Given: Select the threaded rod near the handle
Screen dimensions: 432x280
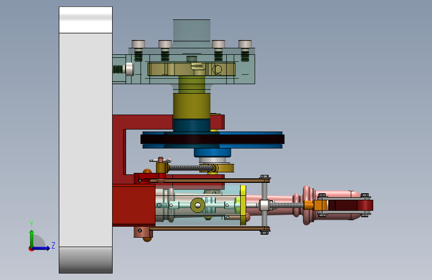Looking at the screenshot, I should click(287, 205).
